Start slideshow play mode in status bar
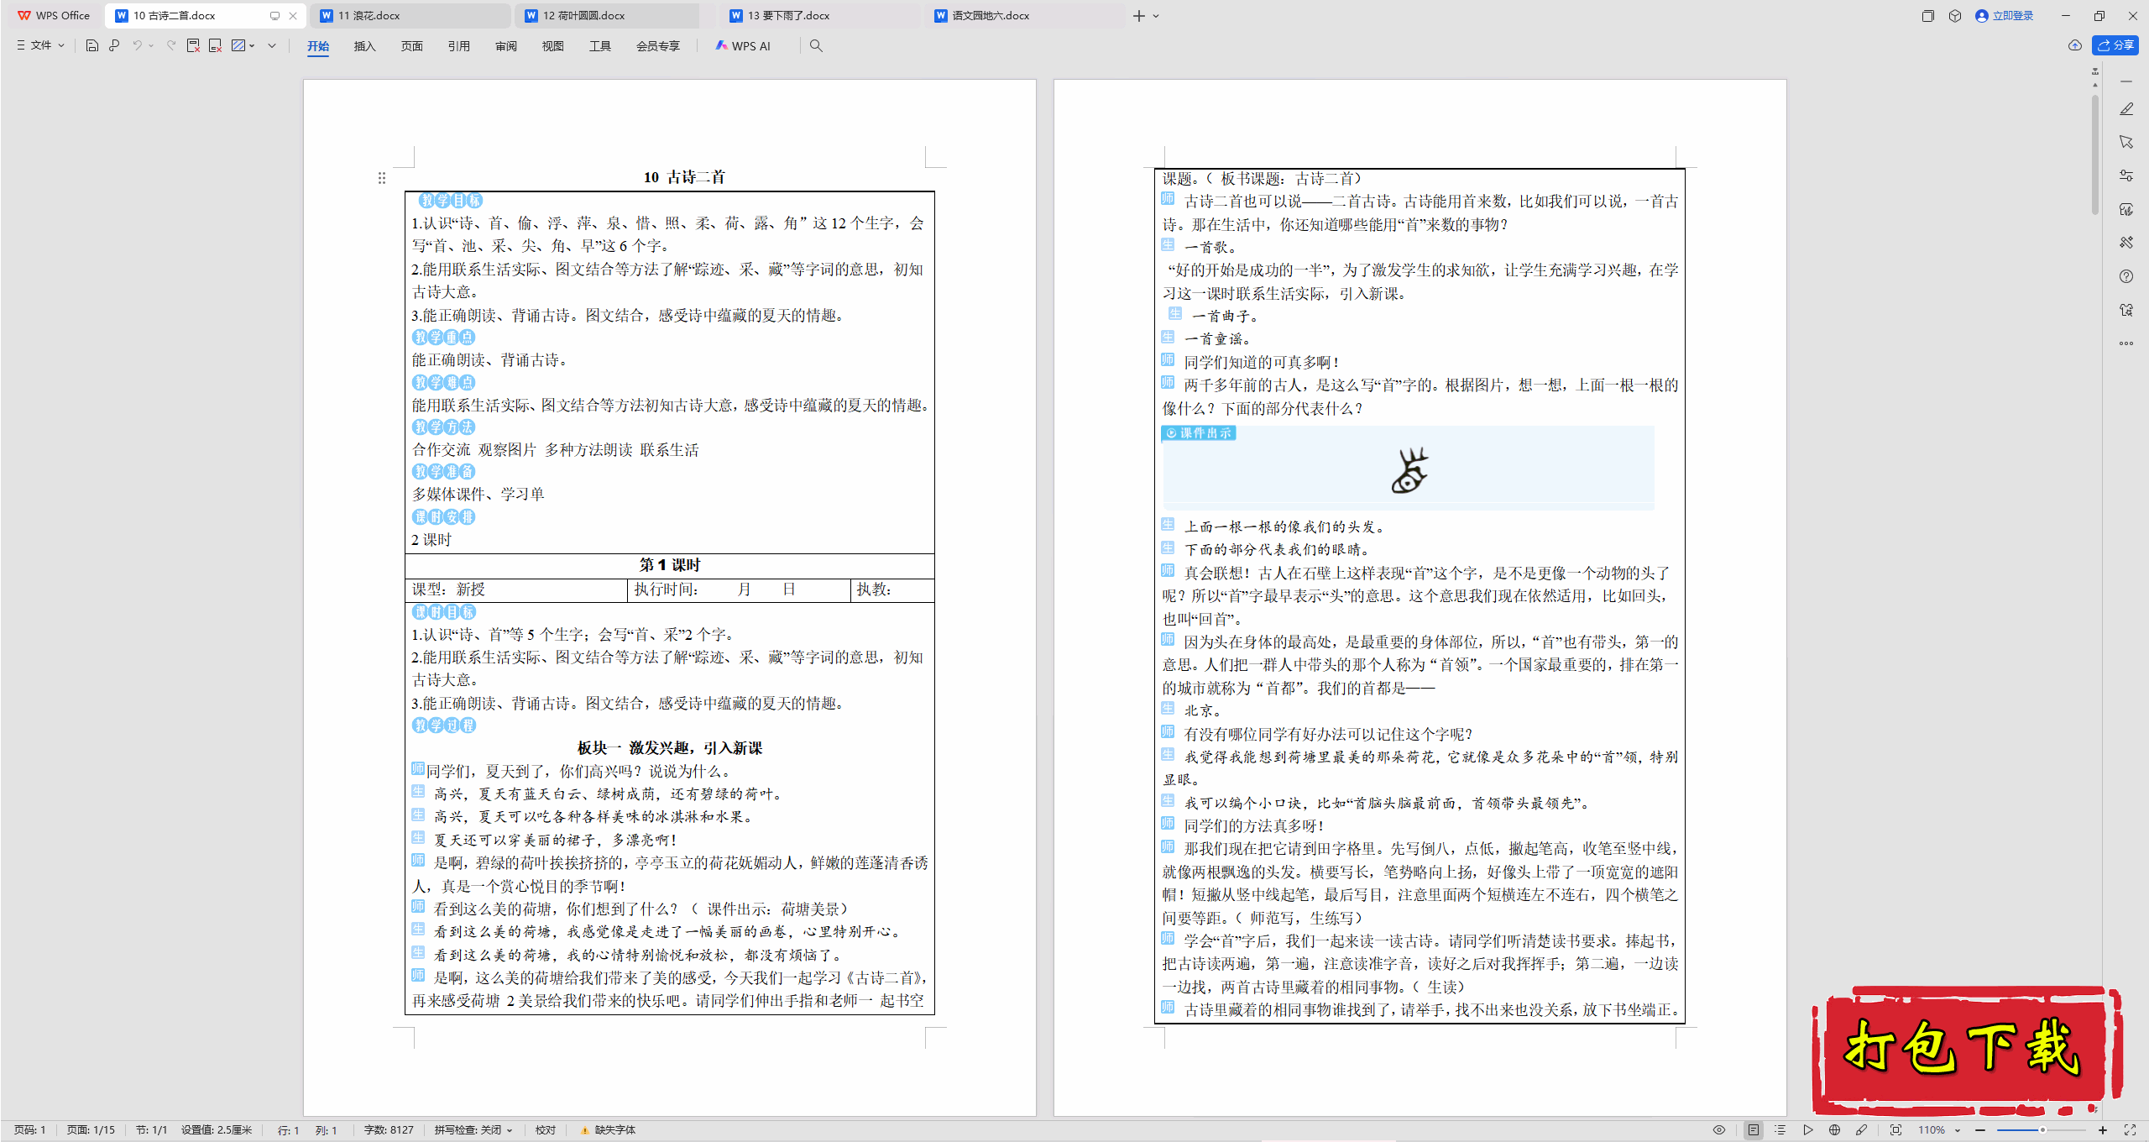The height and width of the screenshot is (1142, 2149). click(x=1807, y=1129)
